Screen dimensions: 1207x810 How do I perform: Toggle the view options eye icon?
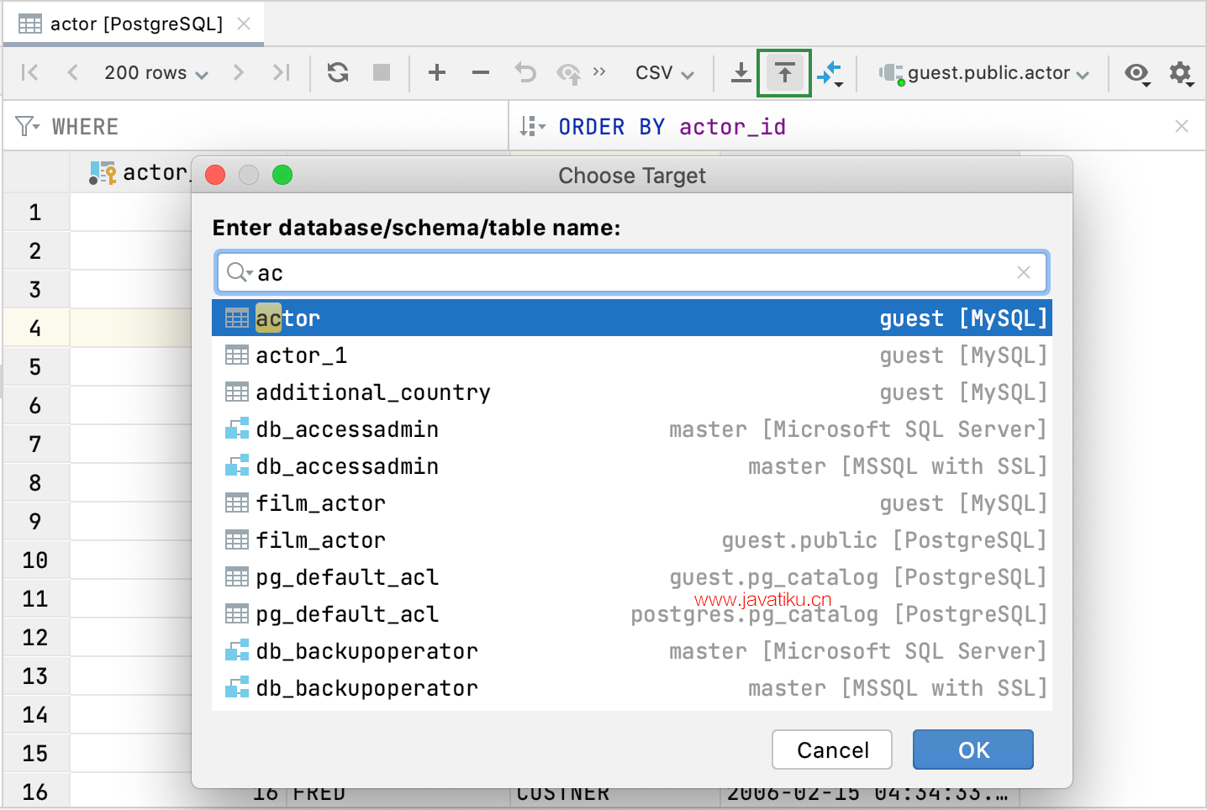click(x=1137, y=74)
